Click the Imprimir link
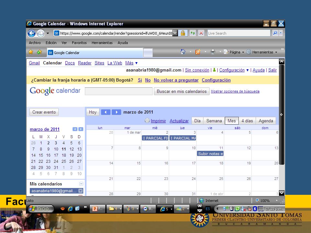This screenshot has width=311, height=233. pos(158,121)
